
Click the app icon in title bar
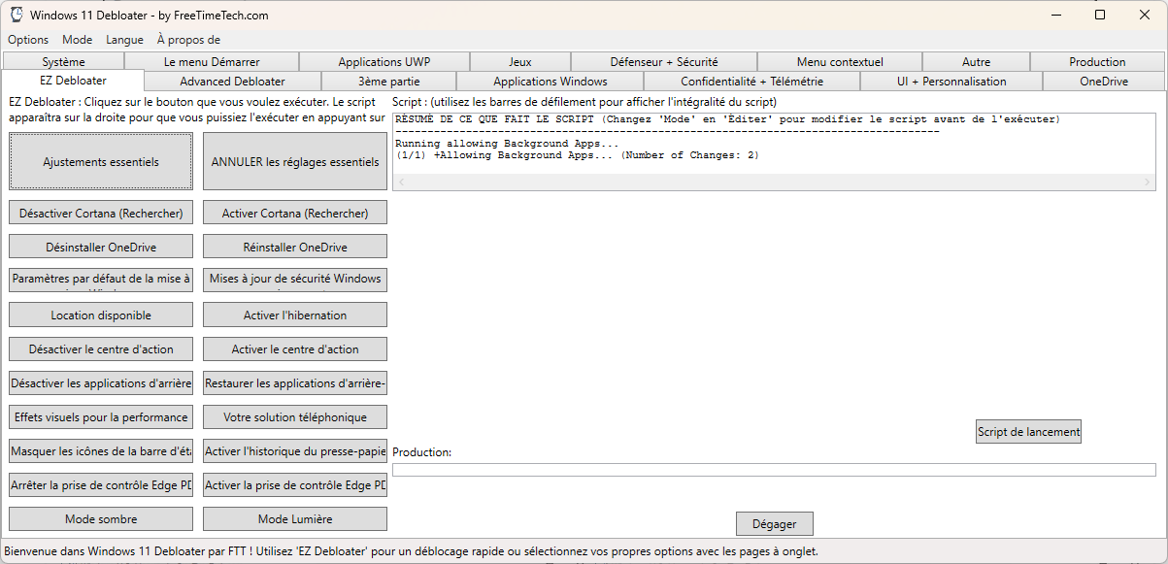tap(17, 15)
